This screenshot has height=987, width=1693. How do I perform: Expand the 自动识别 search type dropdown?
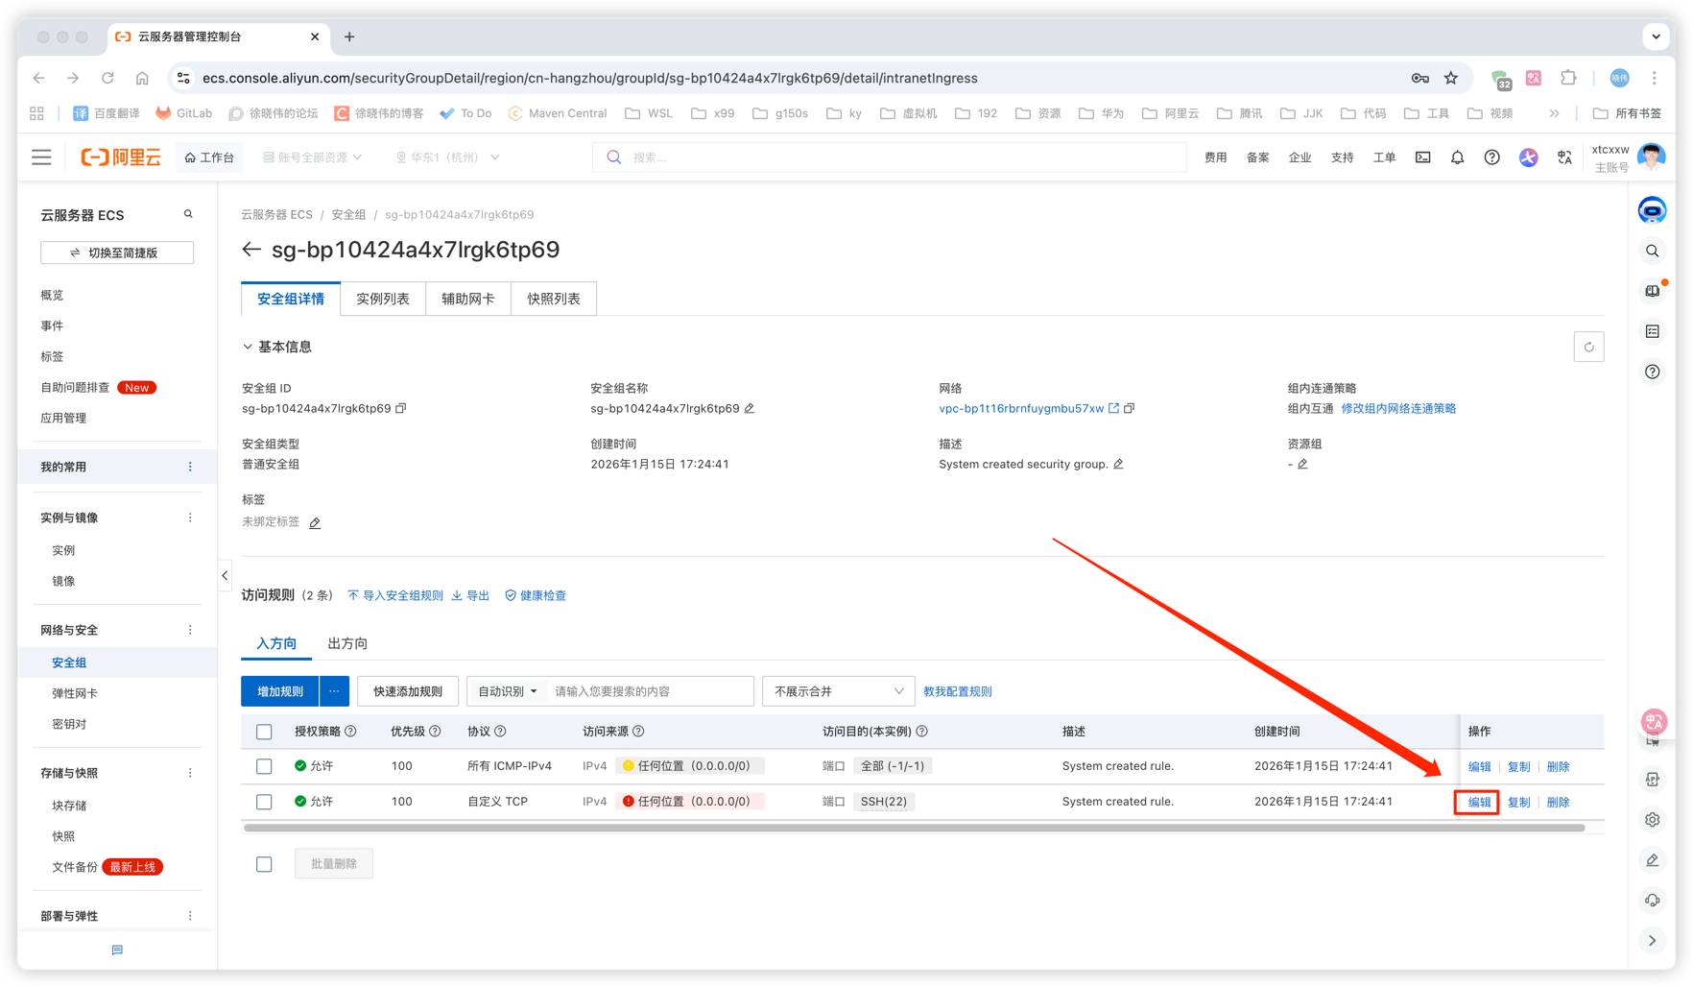(x=508, y=691)
